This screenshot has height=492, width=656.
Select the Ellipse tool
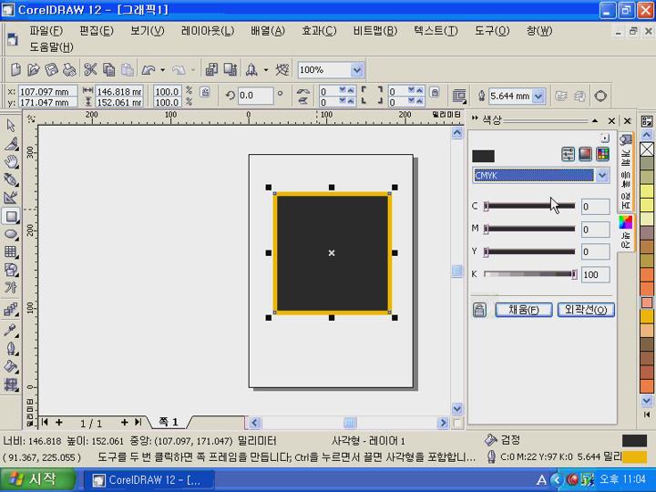pos(11,234)
